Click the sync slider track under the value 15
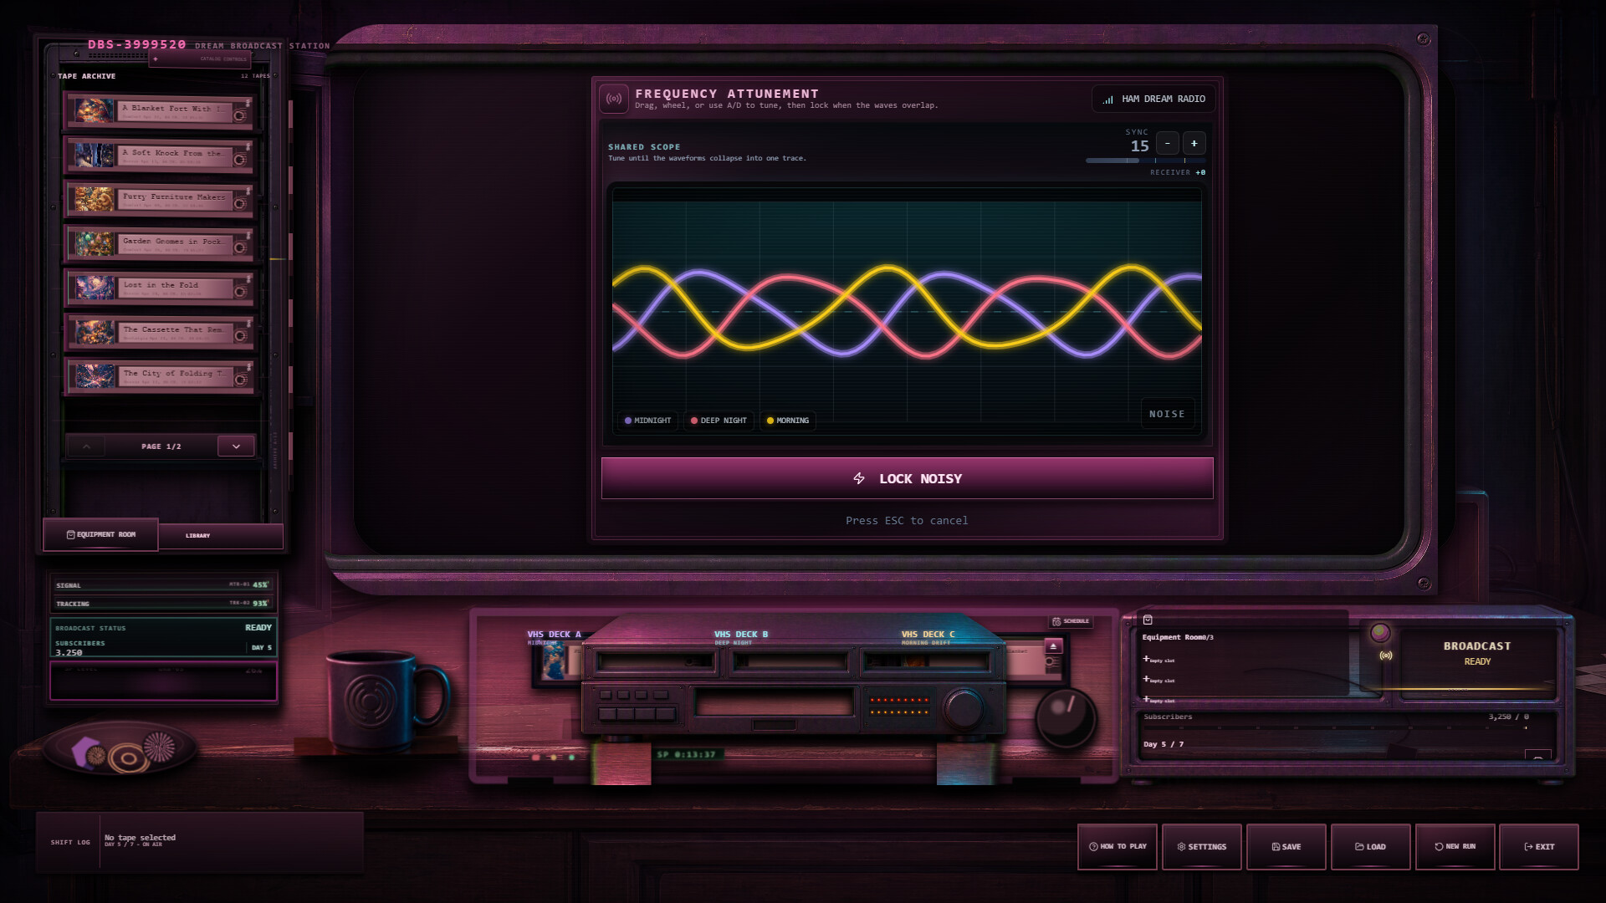 tap(1145, 161)
